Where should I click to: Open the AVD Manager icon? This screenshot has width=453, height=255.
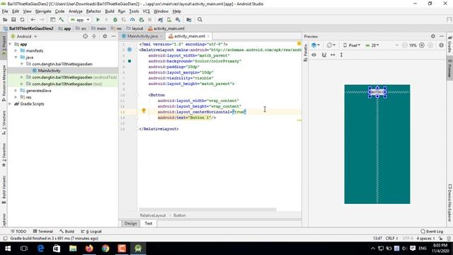[x=169, y=20]
